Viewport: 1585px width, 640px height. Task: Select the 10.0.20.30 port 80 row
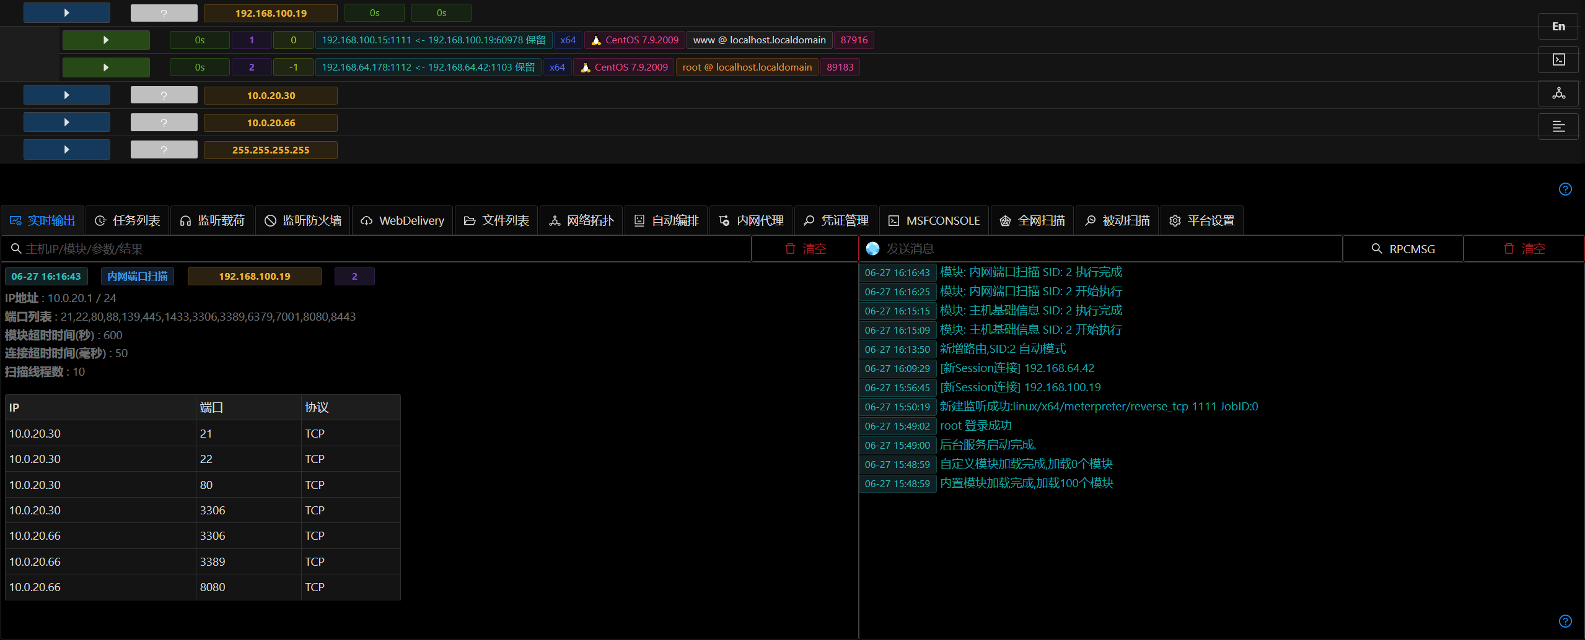203,485
